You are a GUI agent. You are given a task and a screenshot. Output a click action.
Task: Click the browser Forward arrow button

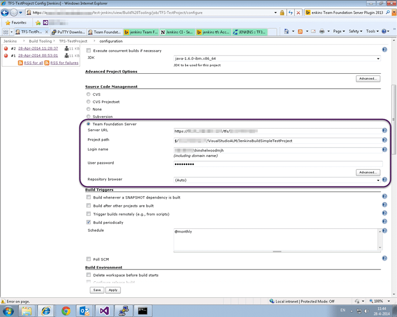coord(13,12)
